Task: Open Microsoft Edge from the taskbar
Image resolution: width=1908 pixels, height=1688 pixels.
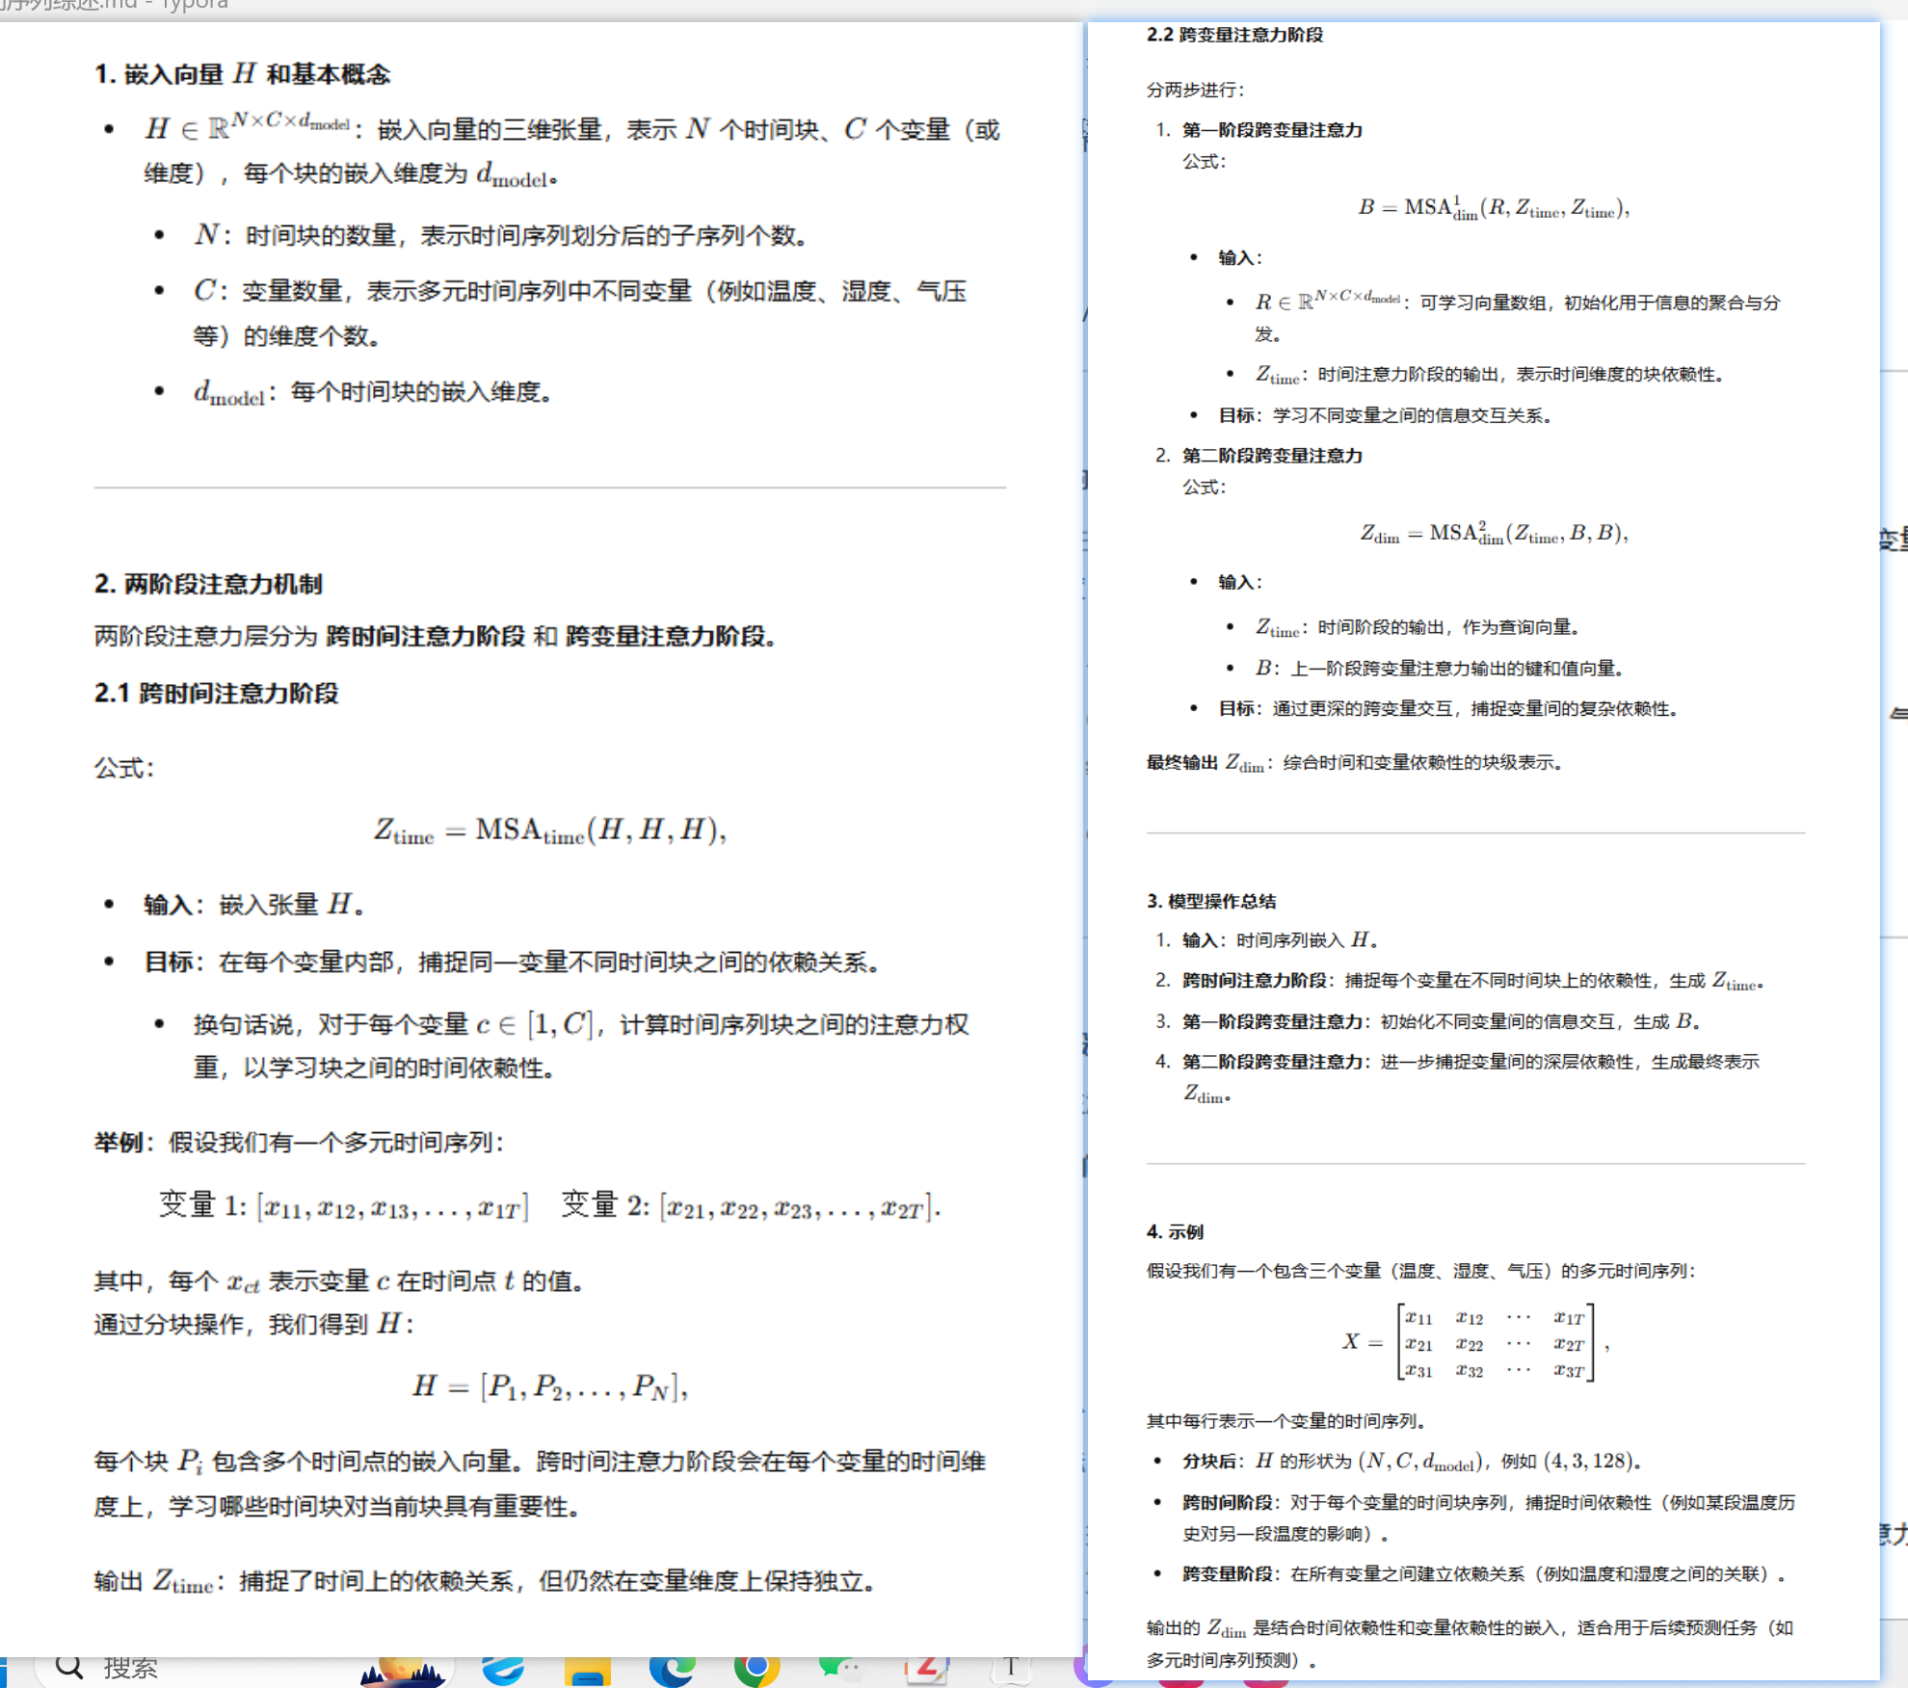Action: (672, 1669)
